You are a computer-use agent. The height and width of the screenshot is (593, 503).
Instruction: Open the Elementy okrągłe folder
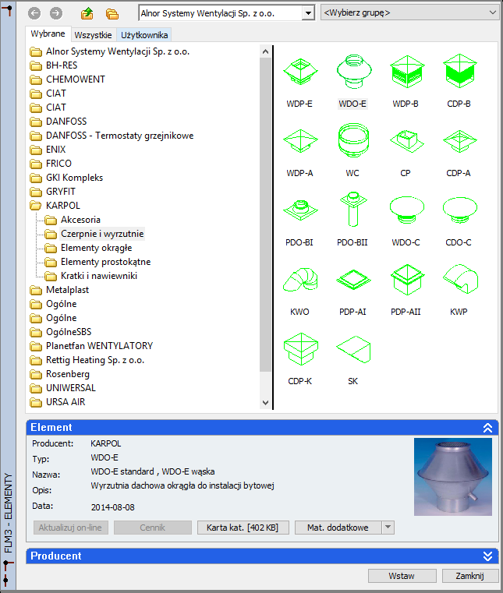pyautogui.click(x=96, y=248)
